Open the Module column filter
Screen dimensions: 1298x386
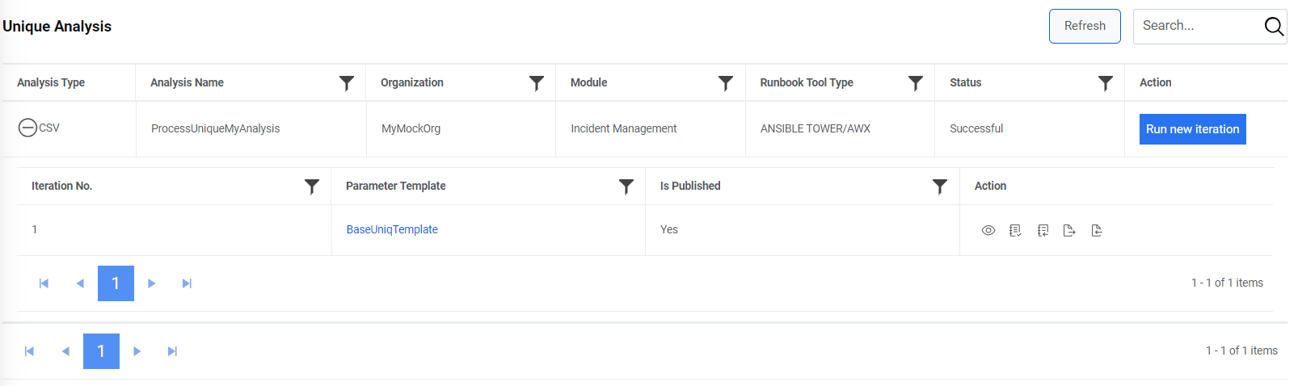726,83
